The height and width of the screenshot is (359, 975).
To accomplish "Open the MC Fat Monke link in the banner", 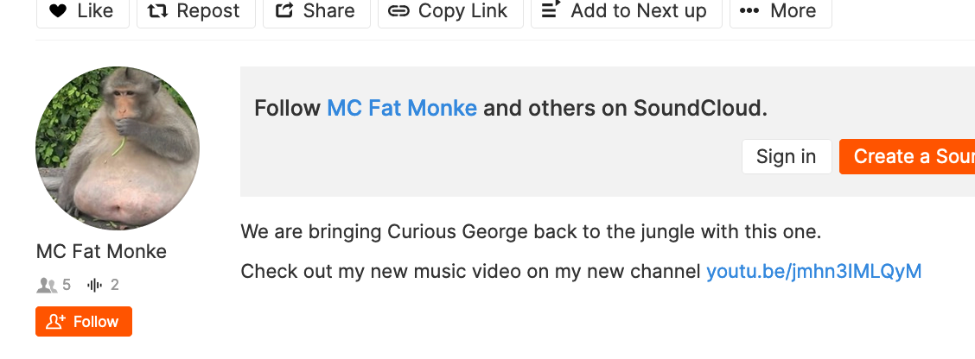I will [401, 109].
